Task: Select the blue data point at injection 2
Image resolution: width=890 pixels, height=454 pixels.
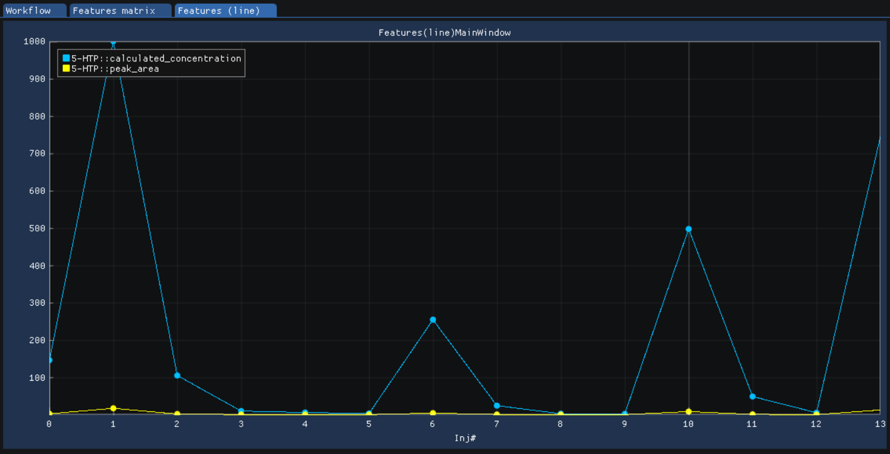Action: pos(177,375)
